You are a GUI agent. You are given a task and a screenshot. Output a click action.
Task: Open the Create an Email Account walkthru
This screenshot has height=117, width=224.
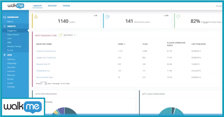click(x=46, y=51)
